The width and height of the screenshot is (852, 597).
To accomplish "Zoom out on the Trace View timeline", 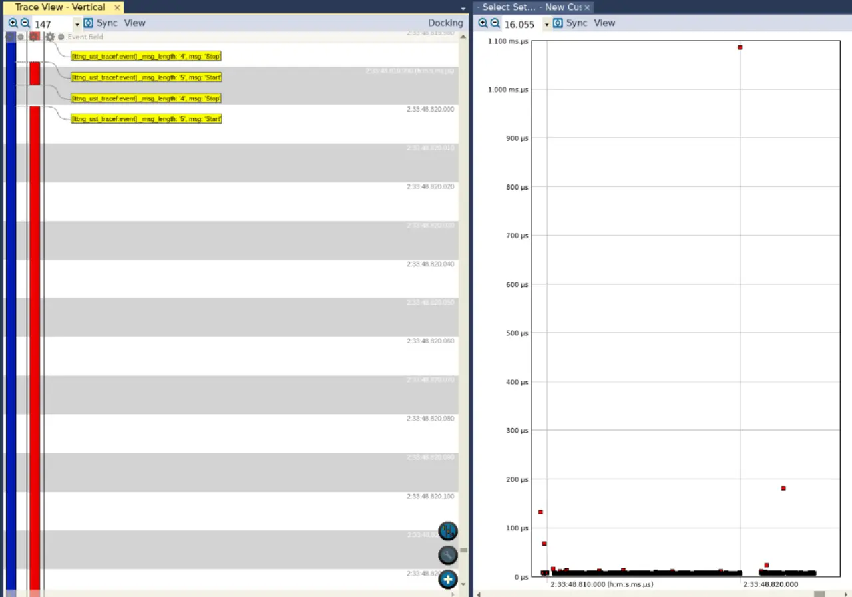I will (x=25, y=23).
